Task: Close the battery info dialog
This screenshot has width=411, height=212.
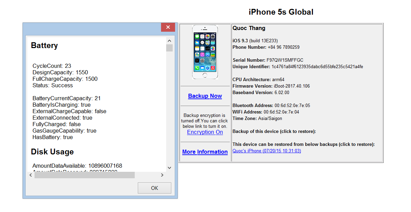Action: tap(168, 27)
